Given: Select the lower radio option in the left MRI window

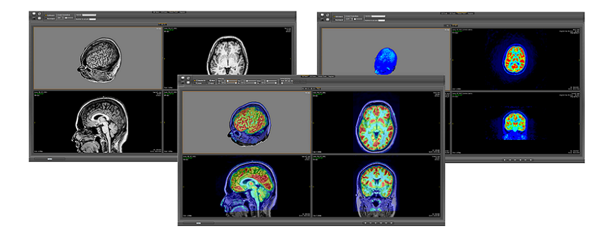Looking at the screenshot, I should (46, 18).
